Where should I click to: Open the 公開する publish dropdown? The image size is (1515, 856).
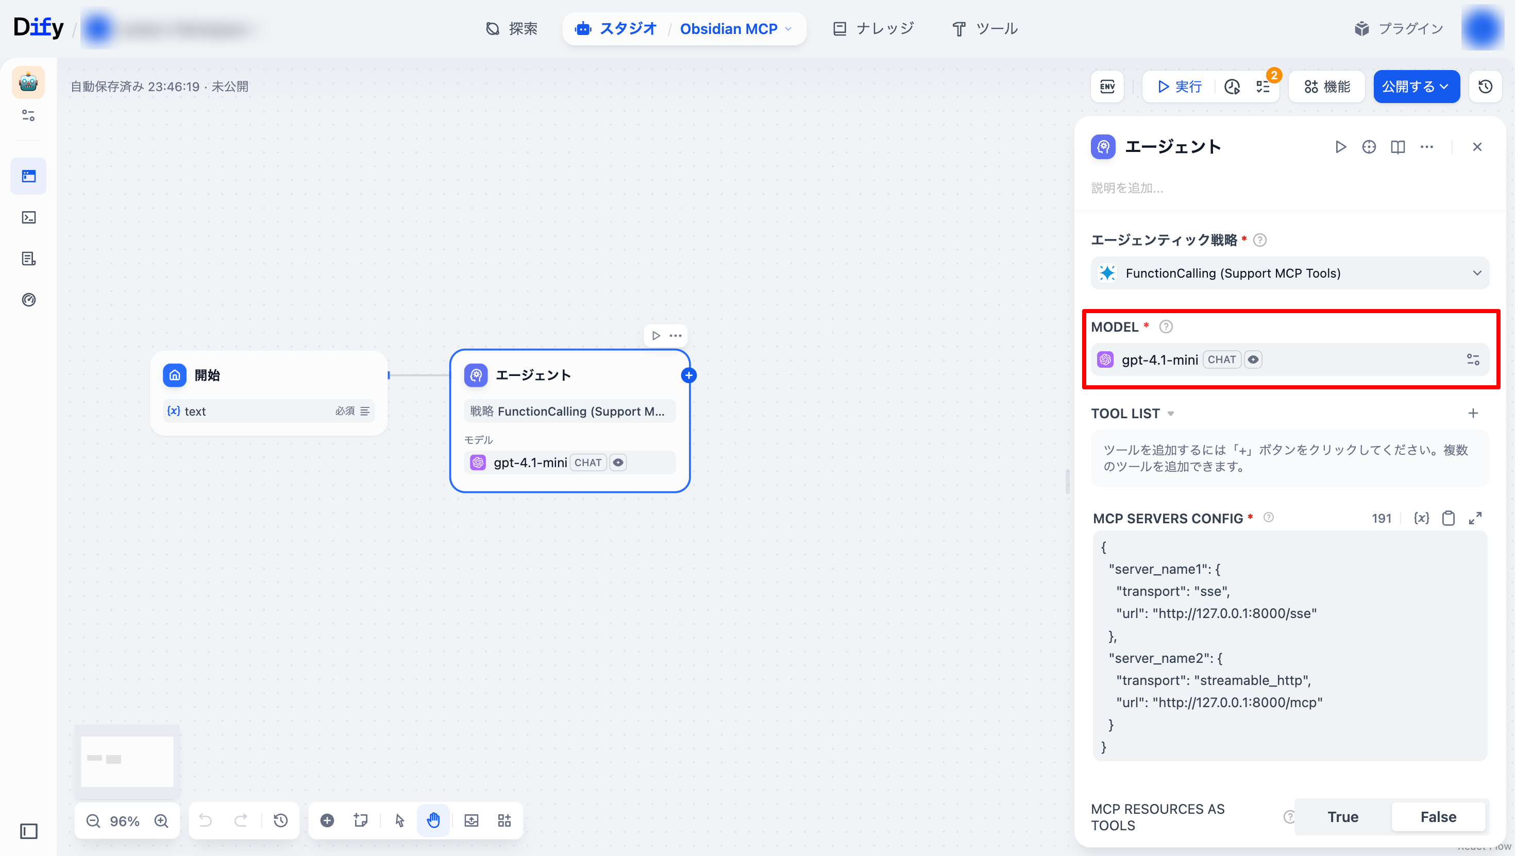1416,87
